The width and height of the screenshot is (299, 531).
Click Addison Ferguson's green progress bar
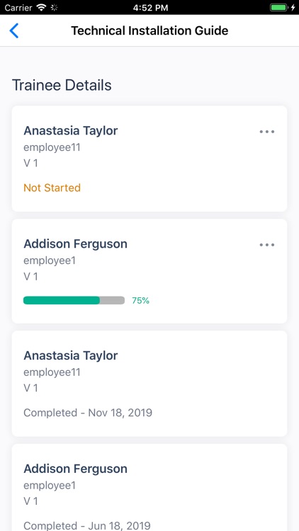tap(74, 300)
